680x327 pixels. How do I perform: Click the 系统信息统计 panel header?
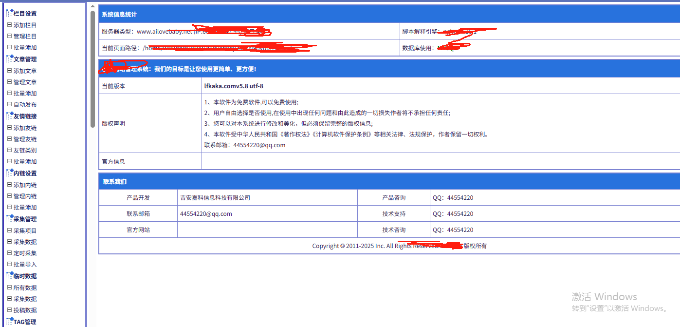[389, 14]
